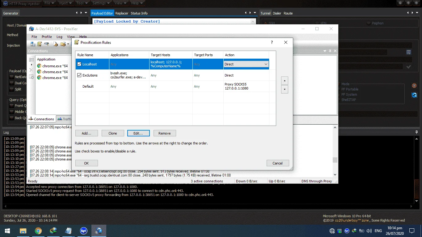Click the Remove button
The height and width of the screenshot is (237, 422).
pyautogui.click(x=165, y=133)
